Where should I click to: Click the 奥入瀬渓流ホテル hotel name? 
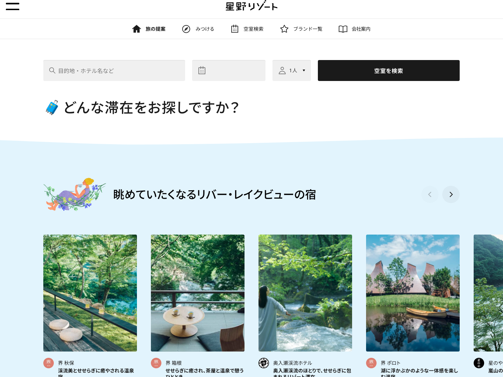click(x=293, y=363)
